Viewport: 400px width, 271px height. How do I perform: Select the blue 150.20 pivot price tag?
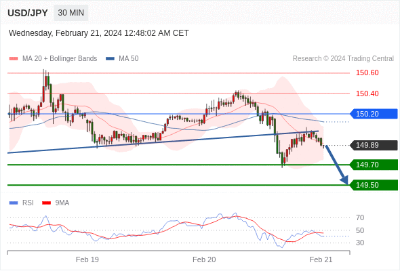(x=374, y=114)
